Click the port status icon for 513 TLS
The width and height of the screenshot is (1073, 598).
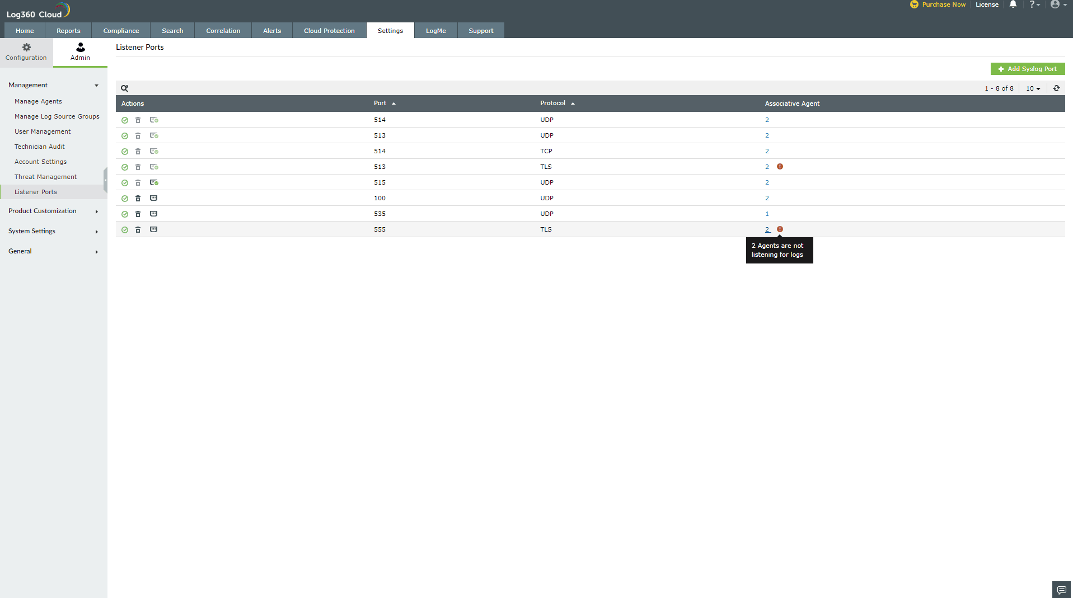tap(154, 167)
